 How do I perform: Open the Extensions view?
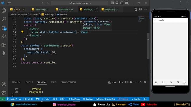(x=4, y=45)
